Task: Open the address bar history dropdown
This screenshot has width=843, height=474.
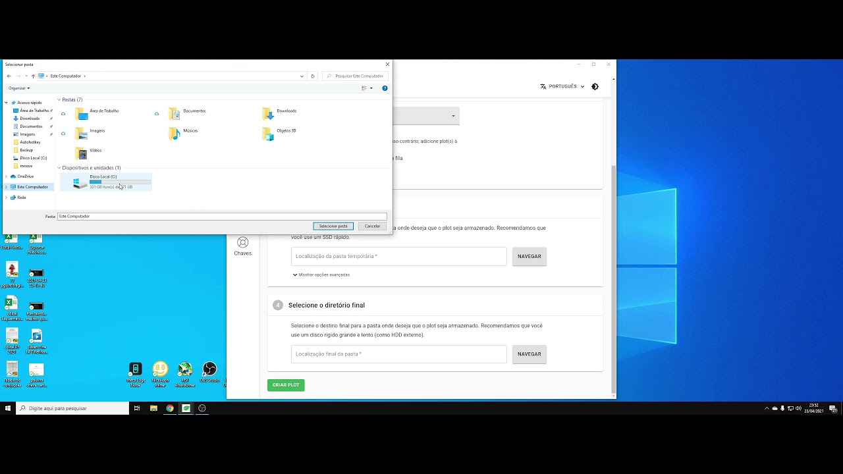Action: pyautogui.click(x=302, y=76)
